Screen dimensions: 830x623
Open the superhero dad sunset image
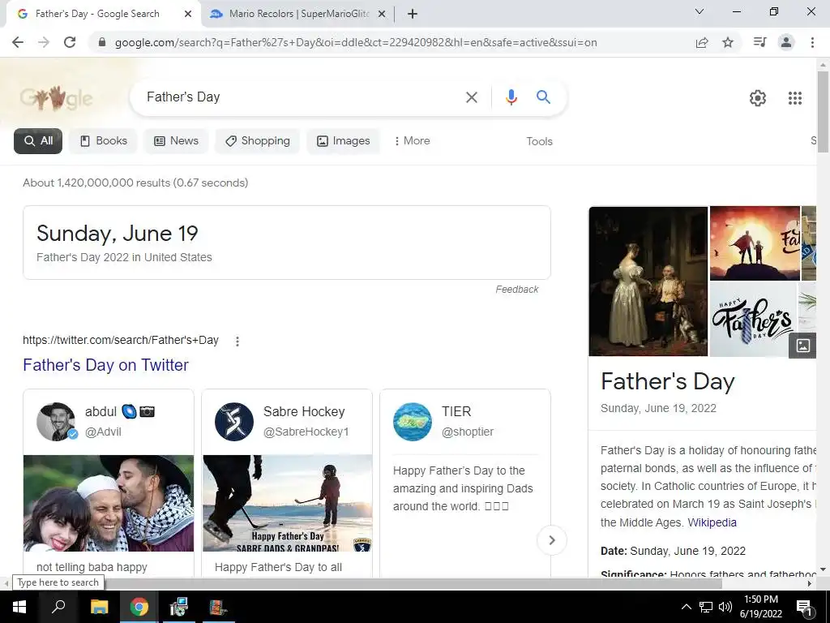click(x=755, y=243)
